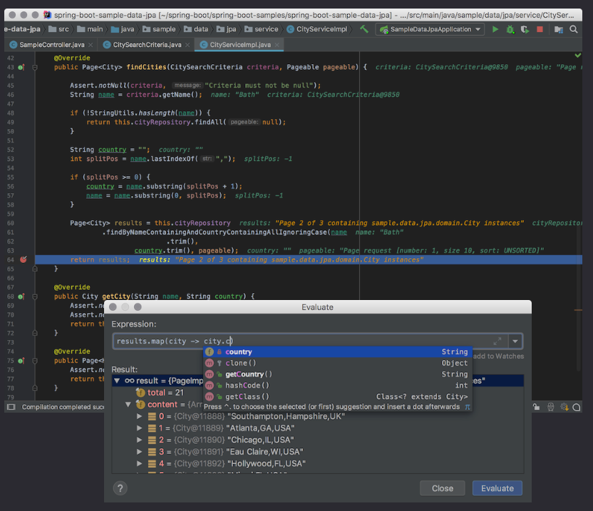Click the java breadcrumb folder
593x511 pixels.
pyautogui.click(x=123, y=29)
